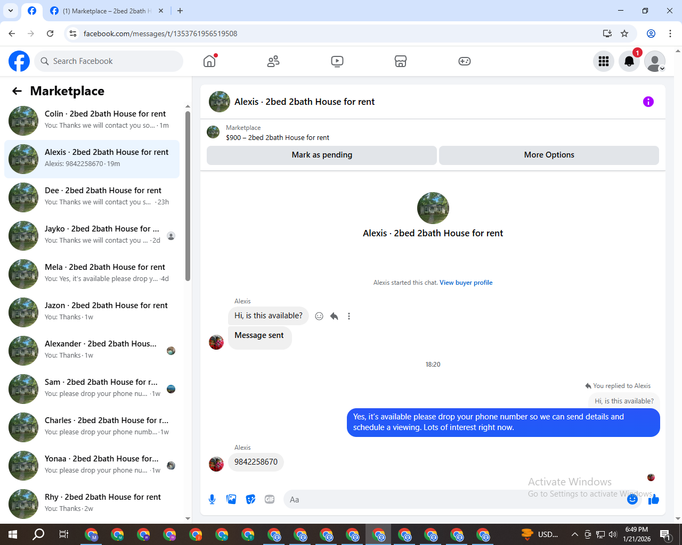The image size is (682, 545).
Task: Click the phone number message 9842258670
Action: pos(256,462)
